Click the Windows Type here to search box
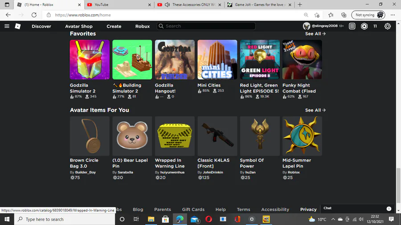Image resolution: width=401 pixels, height=225 pixels. click(65, 219)
